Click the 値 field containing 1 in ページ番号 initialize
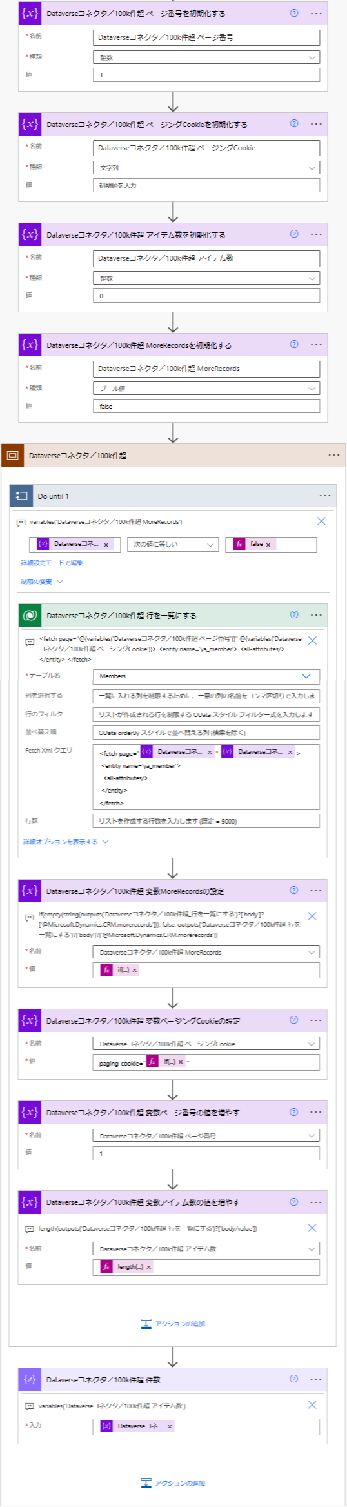This screenshot has height=1507, width=347. [206, 75]
